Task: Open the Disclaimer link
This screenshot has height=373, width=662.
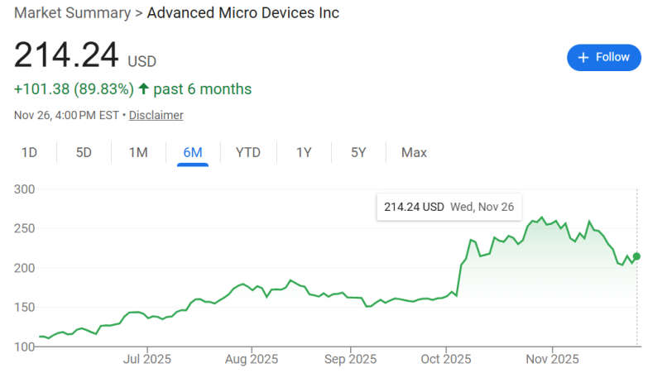Action: (156, 115)
